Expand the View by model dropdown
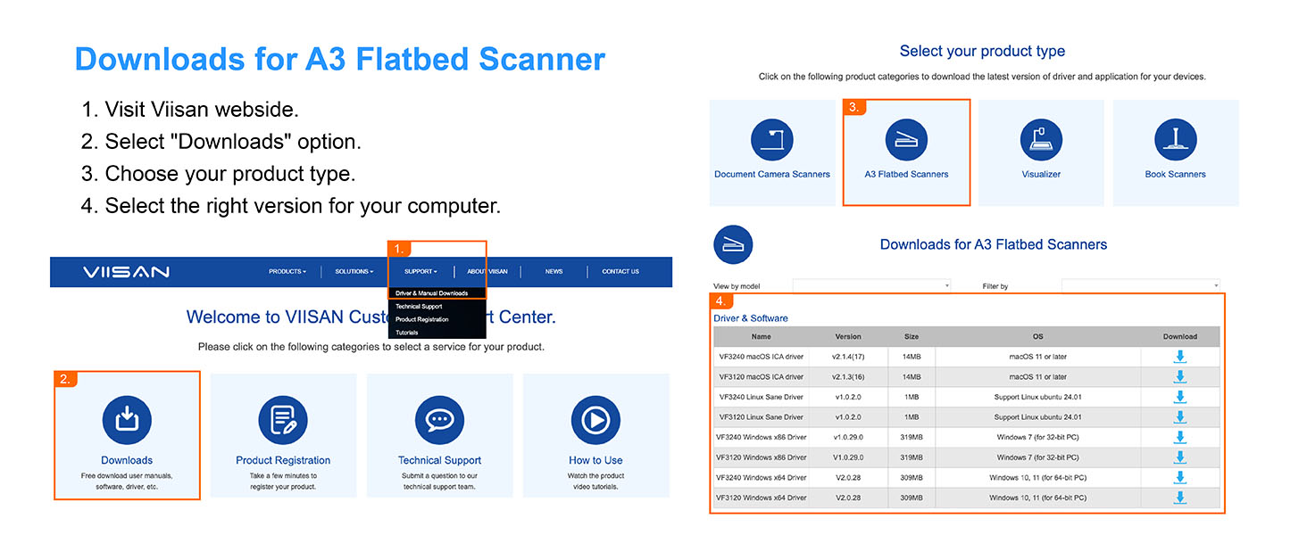Image resolution: width=1307 pixels, height=535 pixels. point(871,286)
